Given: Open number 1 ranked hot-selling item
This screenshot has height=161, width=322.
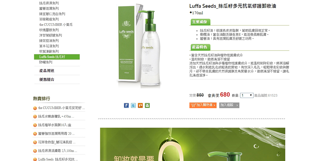Looking at the screenshot, I should coord(62,108).
